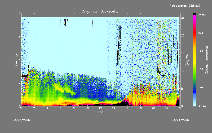Click the black cloud patch near 3 km at 21 UTC

[161, 72]
